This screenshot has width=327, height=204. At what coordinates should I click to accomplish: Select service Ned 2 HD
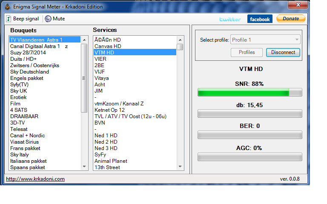(x=135, y=142)
